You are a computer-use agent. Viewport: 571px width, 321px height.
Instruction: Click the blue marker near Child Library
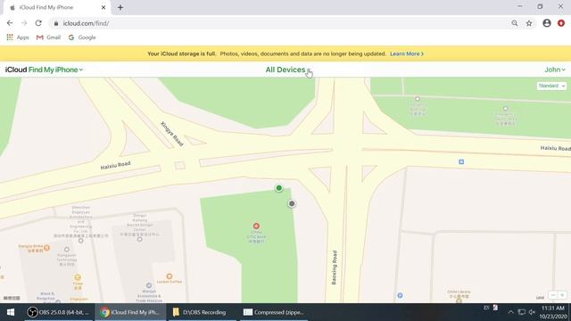tap(400, 295)
